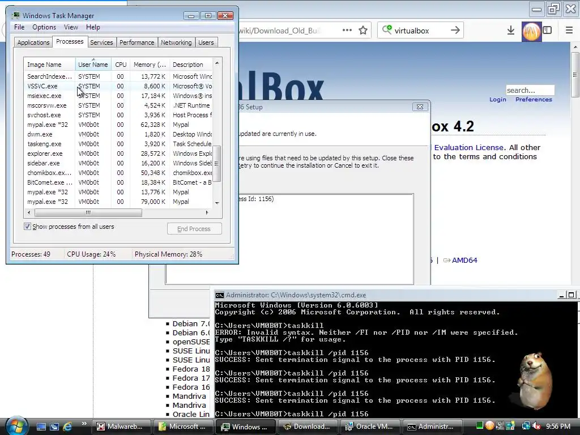This screenshot has height=435, width=580.
Task: Switch to Applications tab
Action: [33, 42]
